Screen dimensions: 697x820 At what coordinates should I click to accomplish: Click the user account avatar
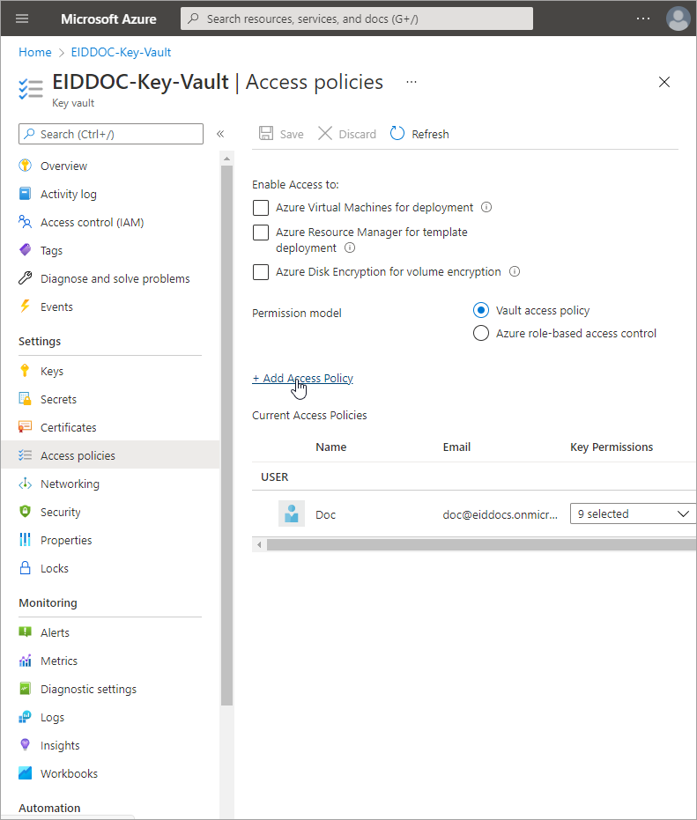pos(678,18)
